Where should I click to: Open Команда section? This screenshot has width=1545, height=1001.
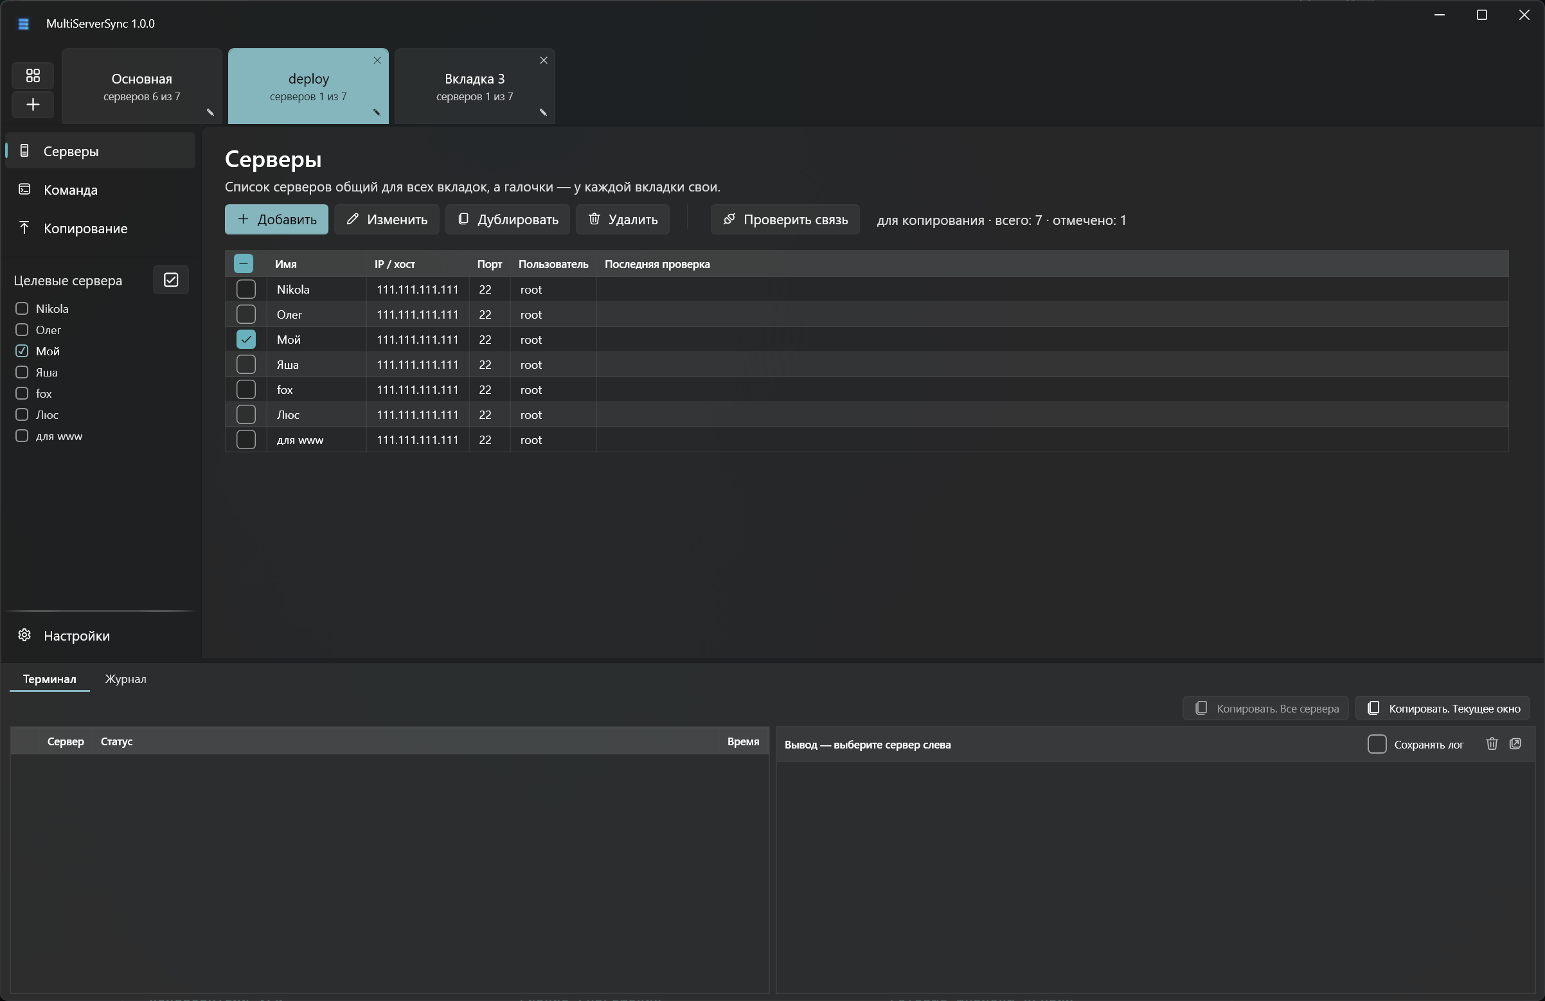[100, 190]
